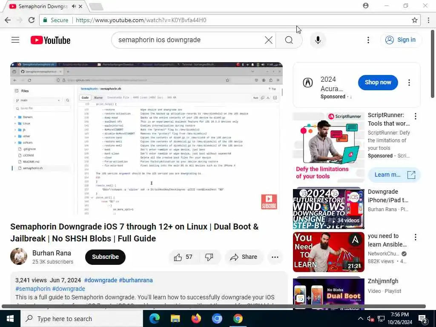Open Znhjjmnfgh playlist title

click(383, 281)
